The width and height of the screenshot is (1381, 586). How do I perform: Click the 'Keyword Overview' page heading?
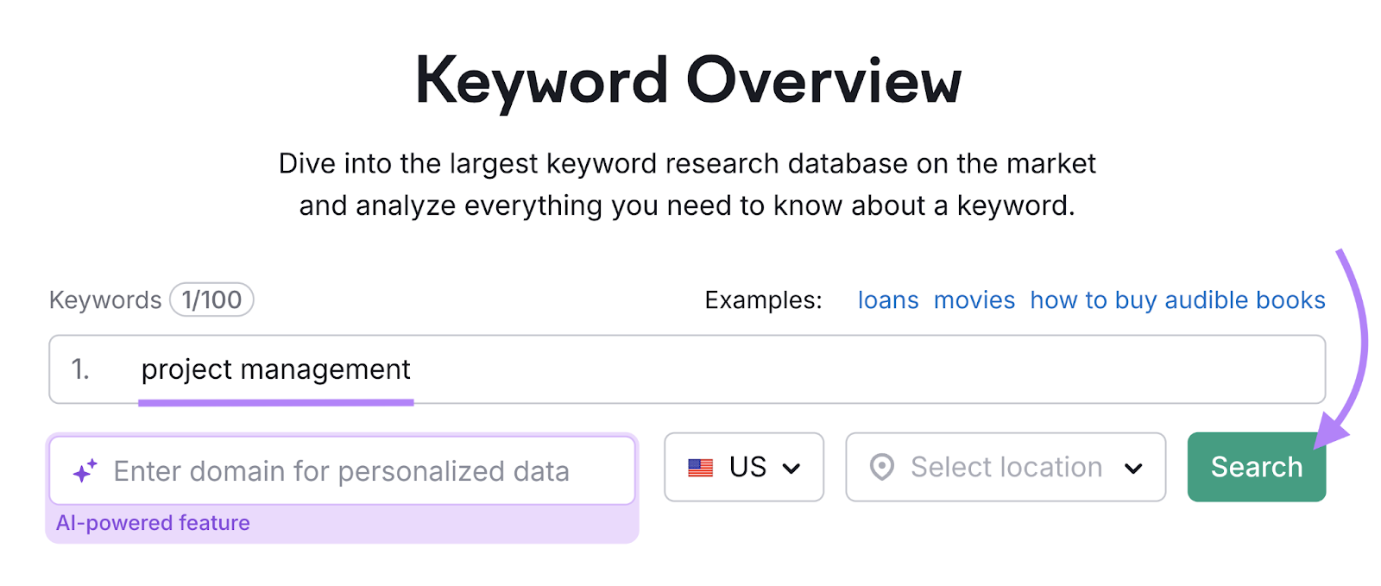coord(690,80)
